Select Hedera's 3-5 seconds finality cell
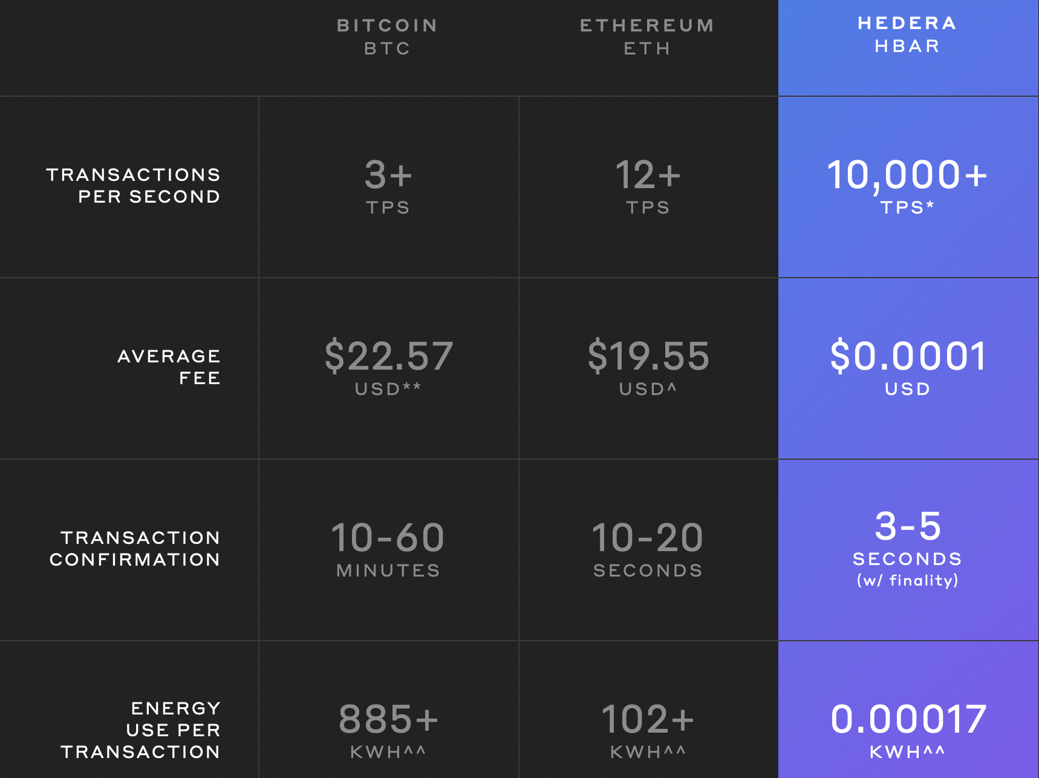 pyautogui.click(x=908, y=549)
